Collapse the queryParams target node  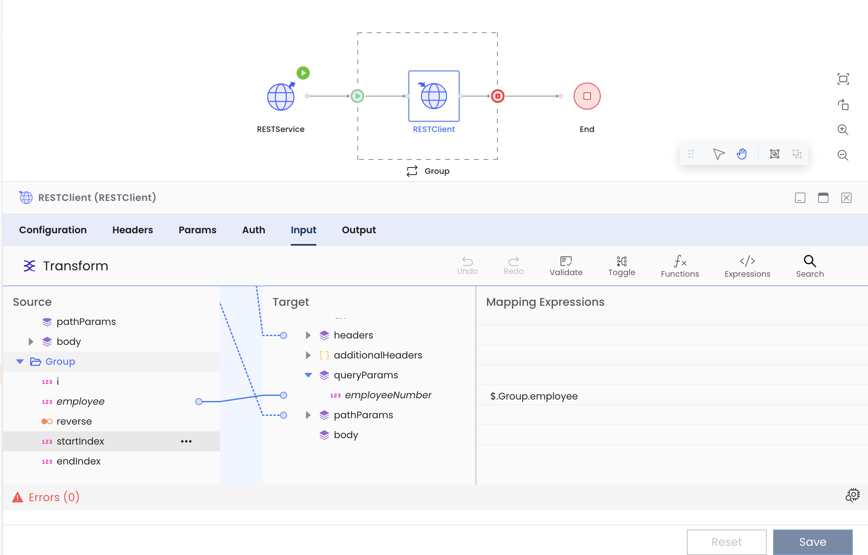coord(308,375)
